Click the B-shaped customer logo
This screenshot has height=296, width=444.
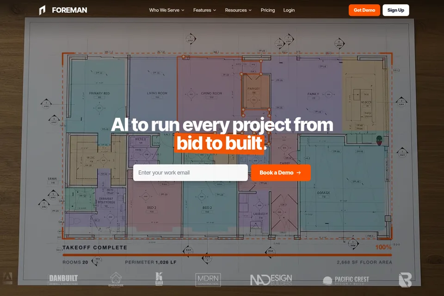(405, 280)
